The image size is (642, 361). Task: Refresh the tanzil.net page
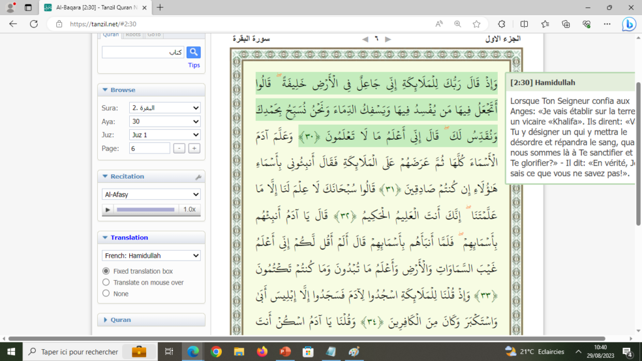(34, 24)
